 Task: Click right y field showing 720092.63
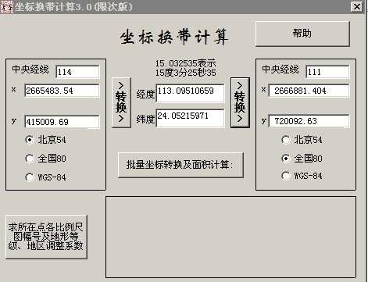click(309, 121)
